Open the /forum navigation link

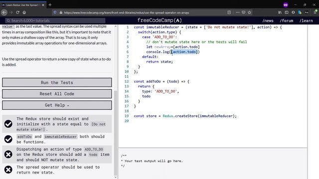[x=287, y=21]
